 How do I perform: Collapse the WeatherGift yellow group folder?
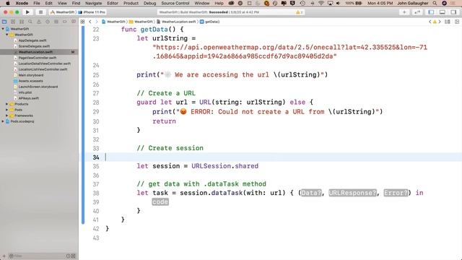coord(6,35)
